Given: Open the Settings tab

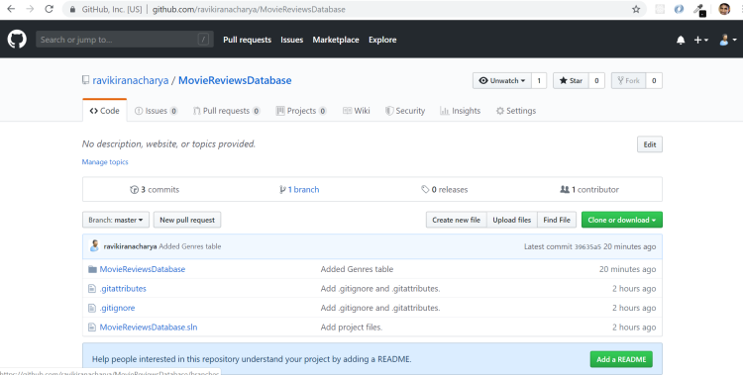Looking at the screenshot, I should click(516, 111).
